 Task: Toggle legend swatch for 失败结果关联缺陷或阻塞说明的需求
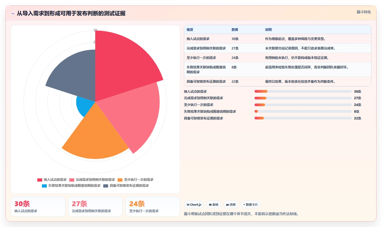point(44,186)
